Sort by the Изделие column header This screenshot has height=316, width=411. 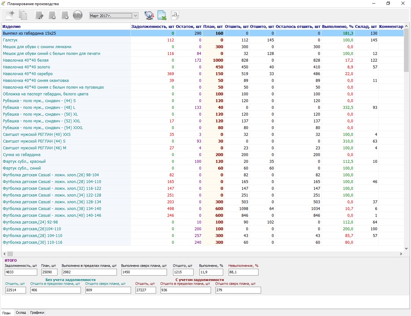12,26
